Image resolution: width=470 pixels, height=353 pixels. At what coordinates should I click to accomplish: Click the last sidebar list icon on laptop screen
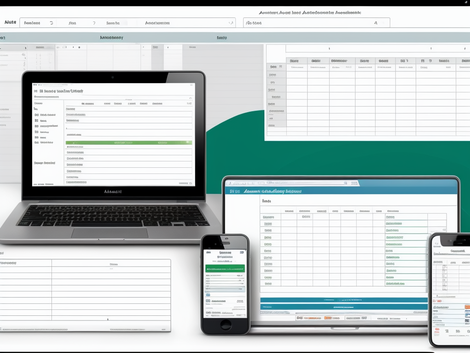[x=36, y=142]
